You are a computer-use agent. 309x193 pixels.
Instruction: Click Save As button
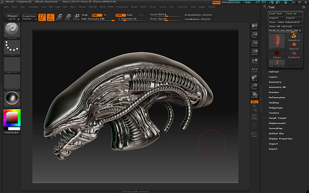(294, 13)
